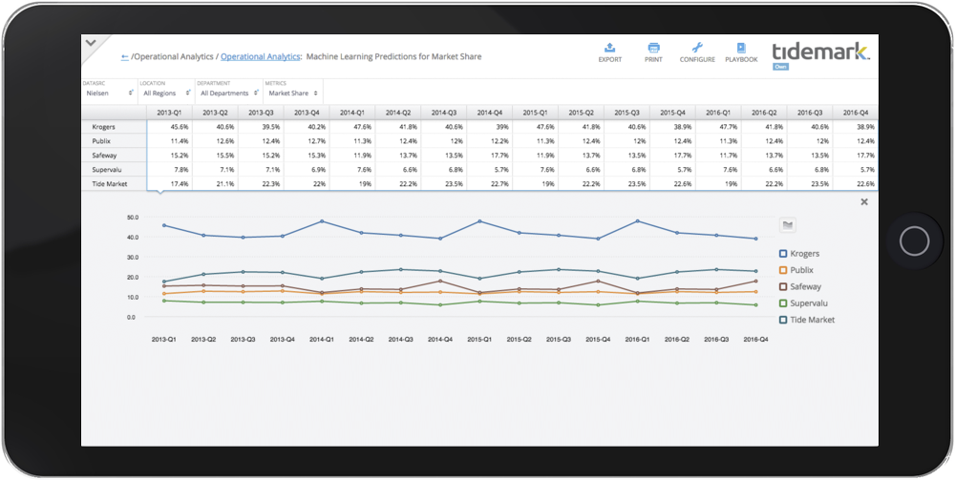Open the Datasrc Nielsen dropdown

click(x=110, y=94)
